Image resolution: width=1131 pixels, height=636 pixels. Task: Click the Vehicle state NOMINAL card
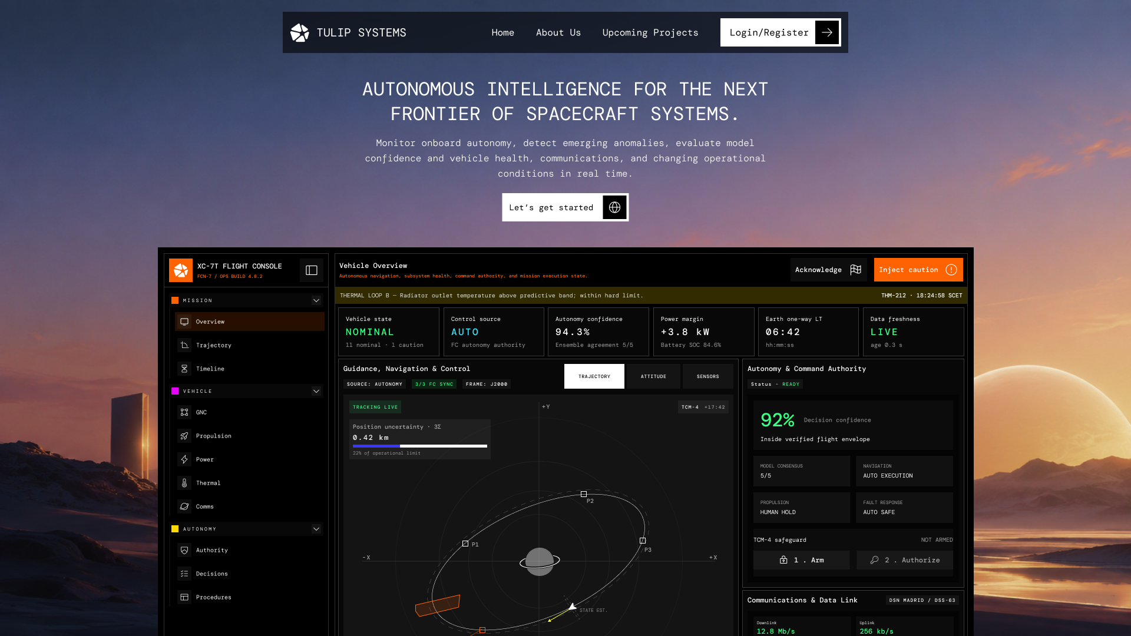point(389,332)
